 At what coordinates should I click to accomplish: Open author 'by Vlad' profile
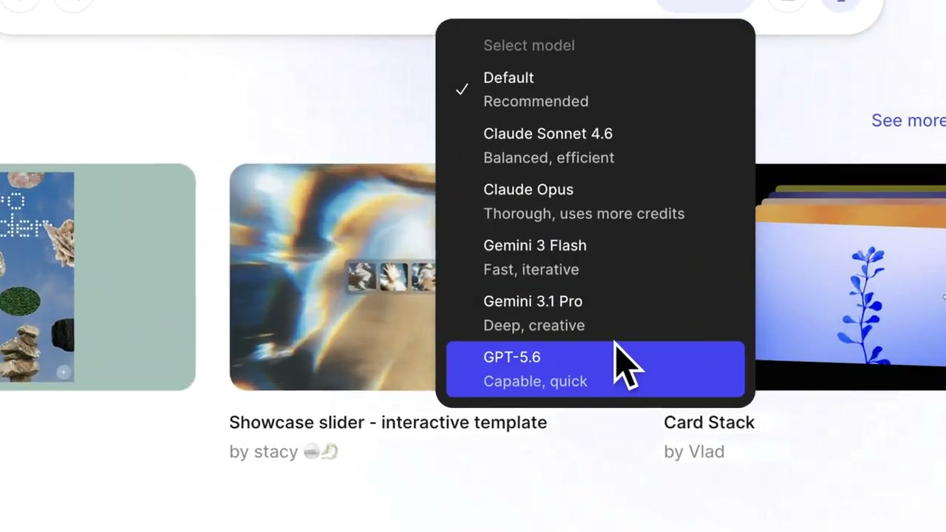(x=694, y=451)
